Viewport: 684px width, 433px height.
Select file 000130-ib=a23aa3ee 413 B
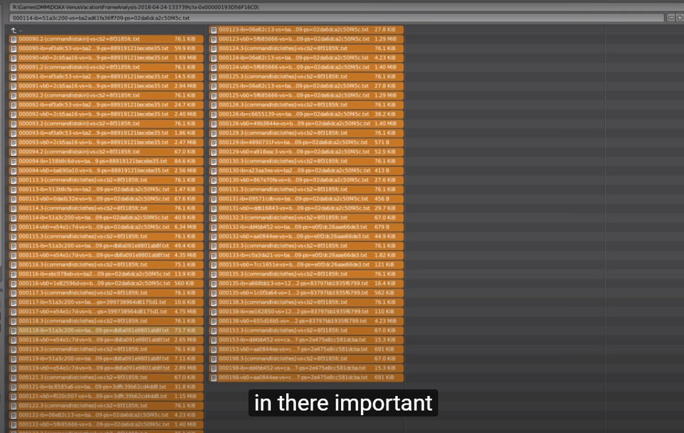pyautogui.click(x=307, y=171)
